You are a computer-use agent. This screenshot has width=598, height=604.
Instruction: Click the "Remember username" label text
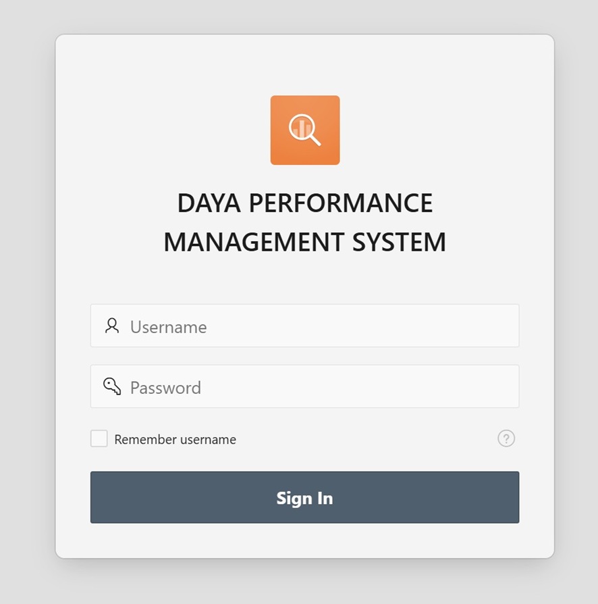[x=175, y=440]
